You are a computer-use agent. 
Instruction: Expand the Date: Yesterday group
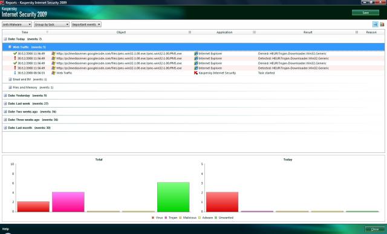5,96
